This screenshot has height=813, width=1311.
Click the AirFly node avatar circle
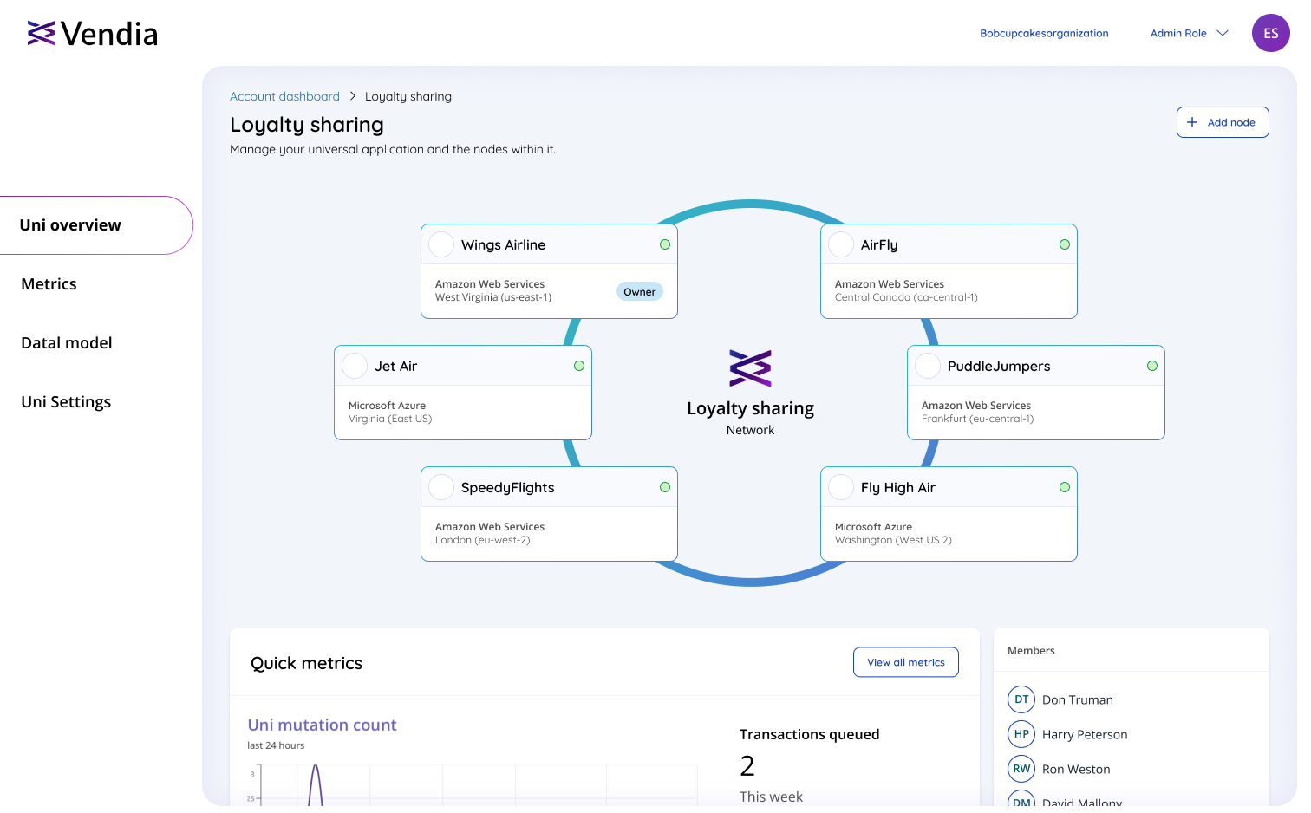pos(841,244)
